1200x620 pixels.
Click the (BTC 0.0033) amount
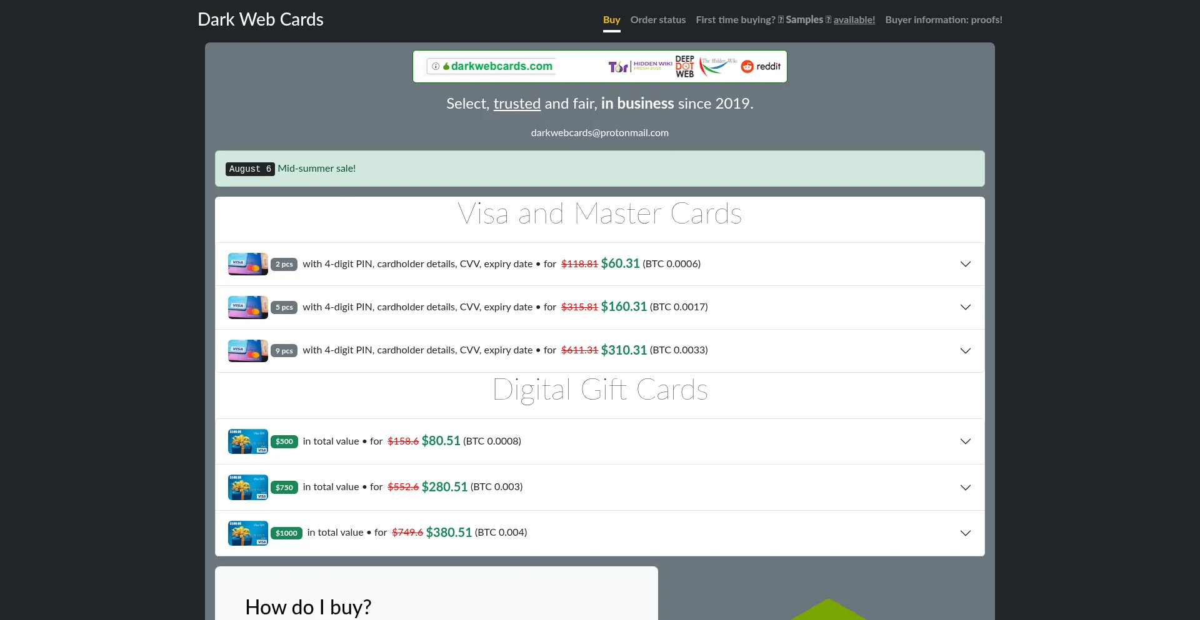coord(679,350)
